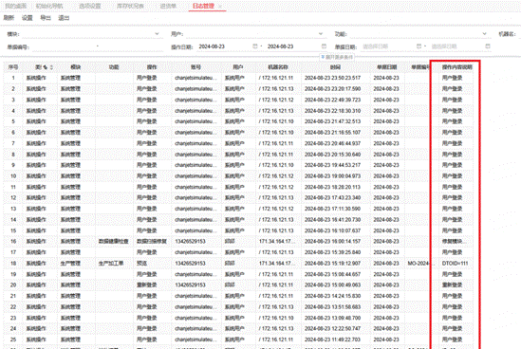Viewport: 521px width, 349px height.
Task: Click the 操作 column header
Action: 152,67
